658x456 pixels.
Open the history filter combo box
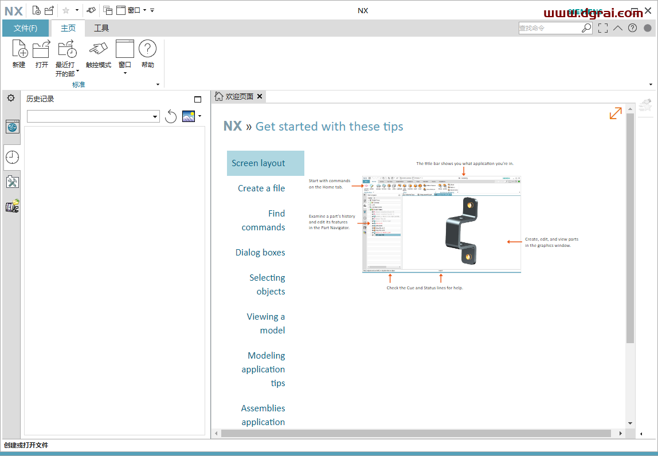(93, 116)
